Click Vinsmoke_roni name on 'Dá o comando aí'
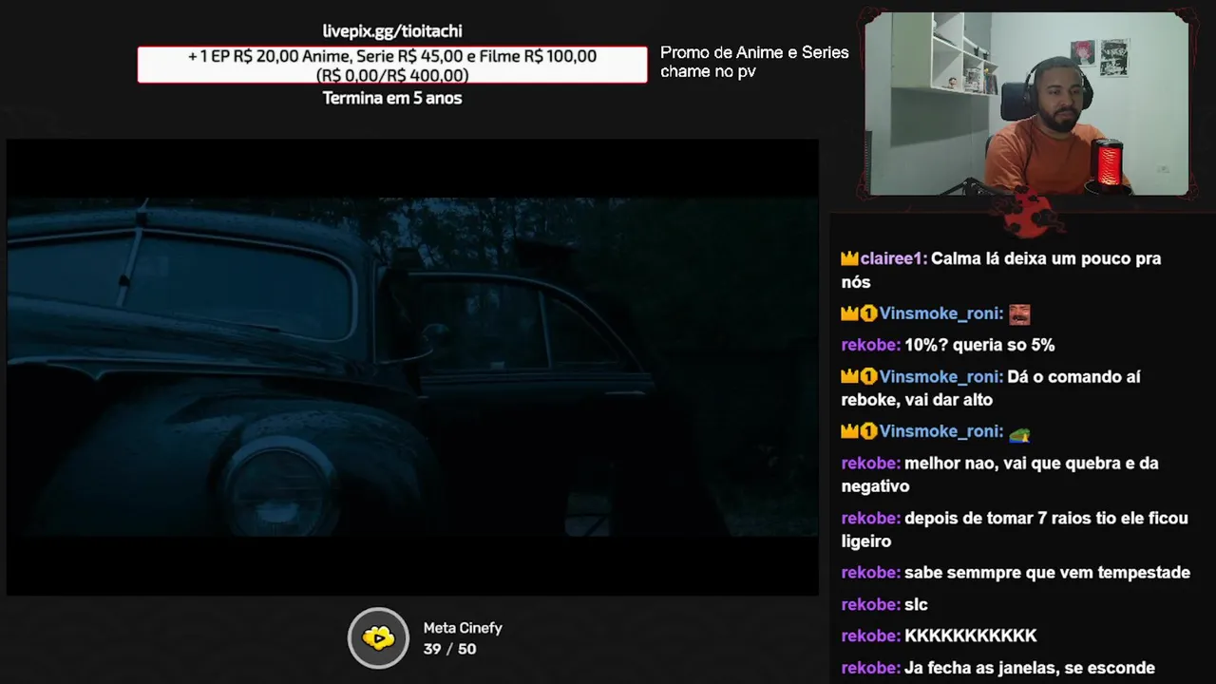The height and width of the screenshot is (684, 1216). [x=940, y=377]
